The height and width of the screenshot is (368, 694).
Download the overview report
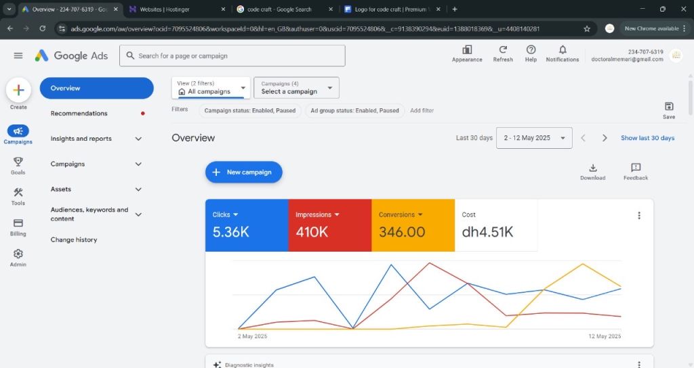tap(592, 168)
